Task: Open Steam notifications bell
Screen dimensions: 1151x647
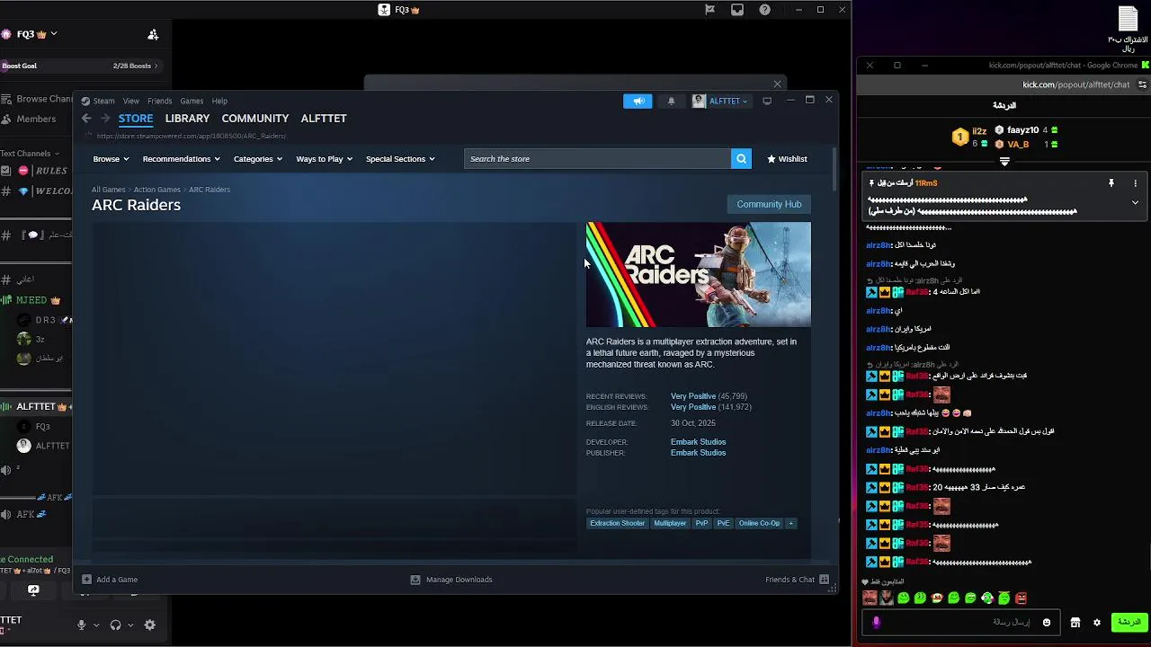Action: (671, 101)
